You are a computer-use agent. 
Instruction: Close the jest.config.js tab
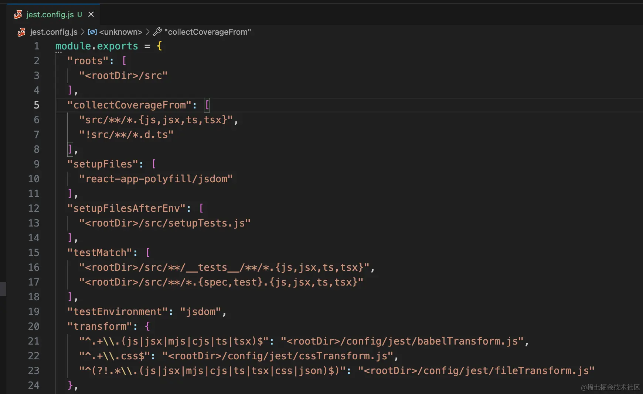[91, 14]
